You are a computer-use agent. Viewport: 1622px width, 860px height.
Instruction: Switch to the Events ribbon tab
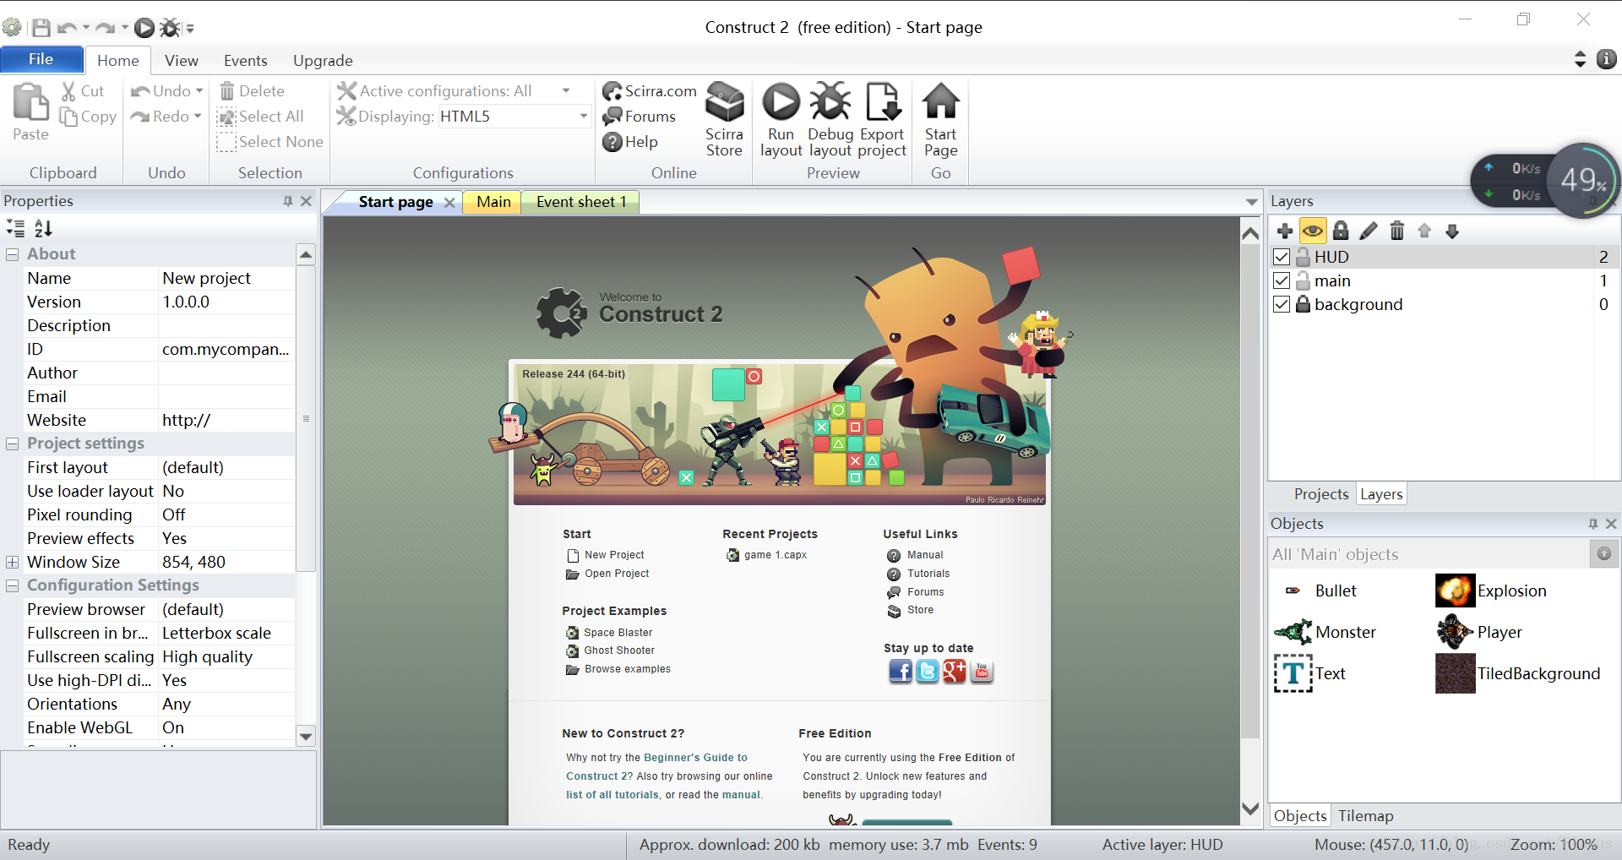click(246, 60)
